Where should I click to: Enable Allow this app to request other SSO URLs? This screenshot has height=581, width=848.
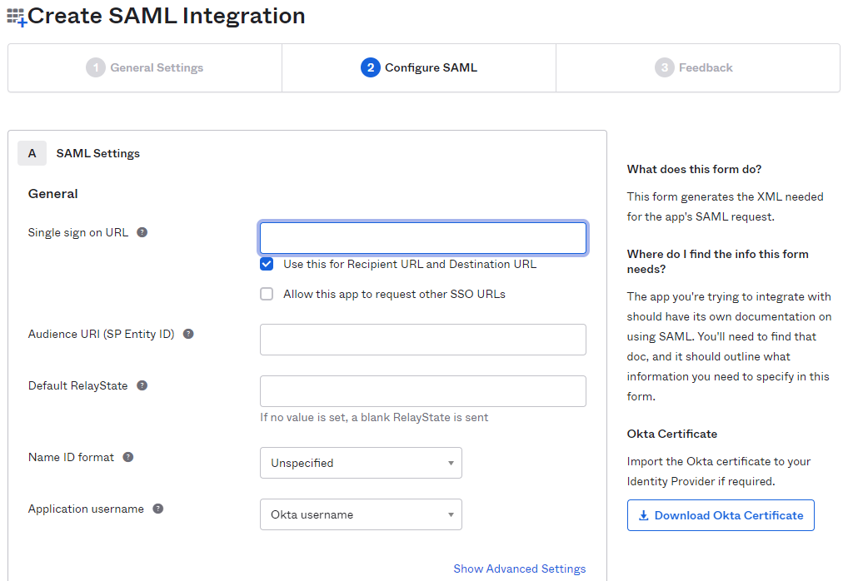pyautogui.click(x=267, y=294)
